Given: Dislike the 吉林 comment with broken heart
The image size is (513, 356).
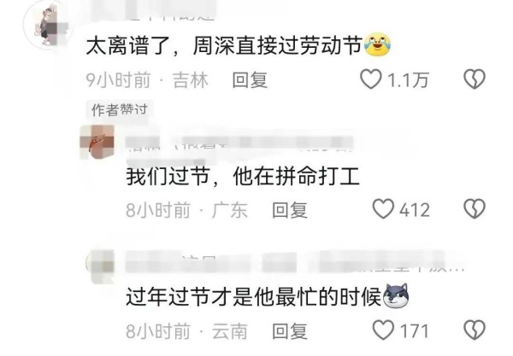Looking at the screenshot, I should 475,79.
